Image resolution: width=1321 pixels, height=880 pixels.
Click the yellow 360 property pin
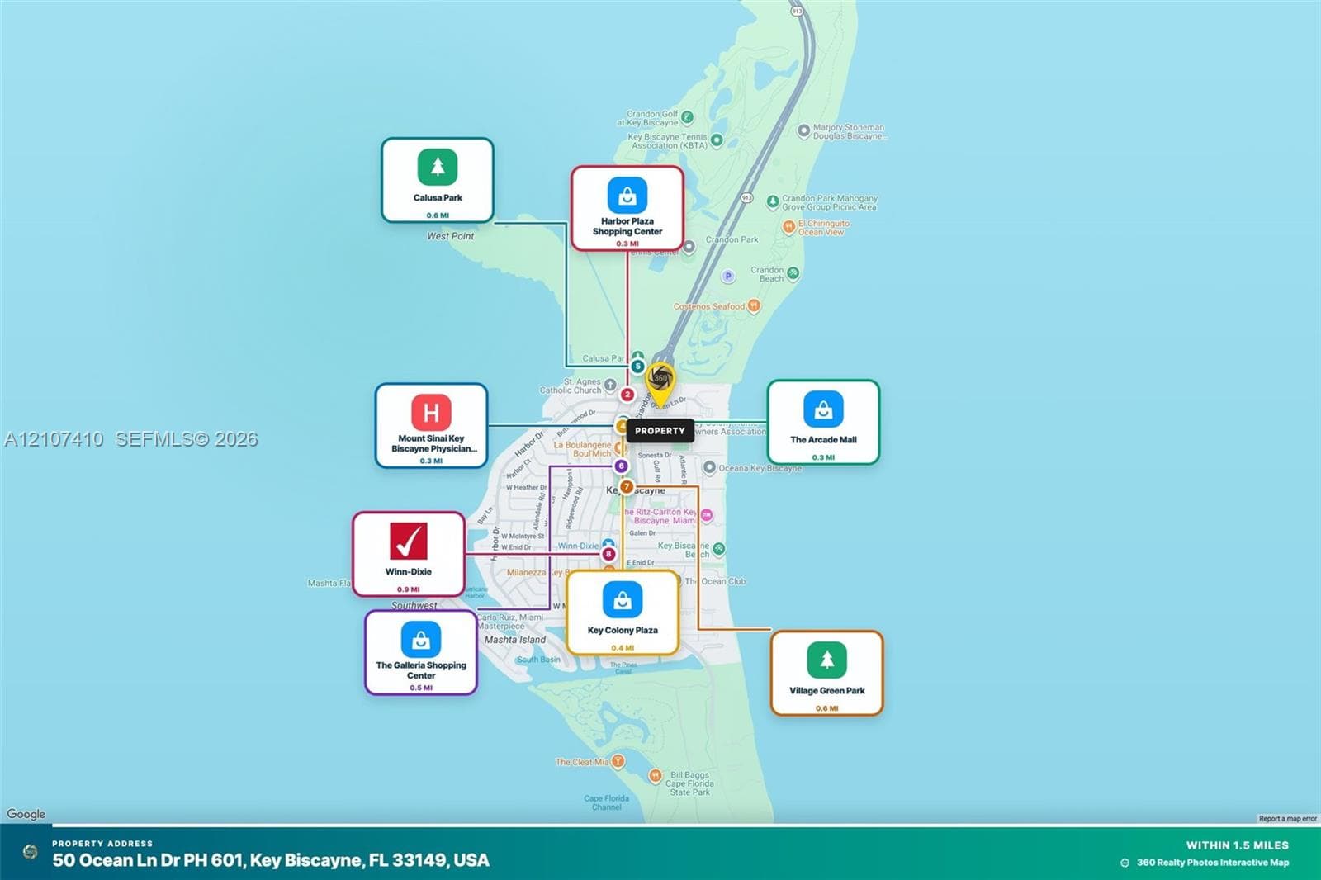[x=660, y=384]
